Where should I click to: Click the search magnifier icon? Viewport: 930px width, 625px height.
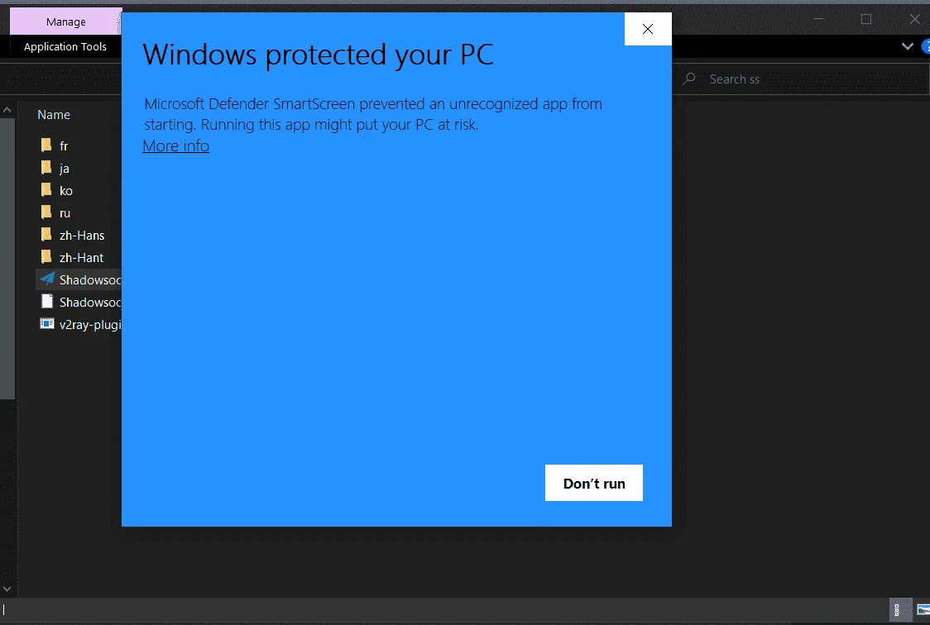(x=688, y=79)
